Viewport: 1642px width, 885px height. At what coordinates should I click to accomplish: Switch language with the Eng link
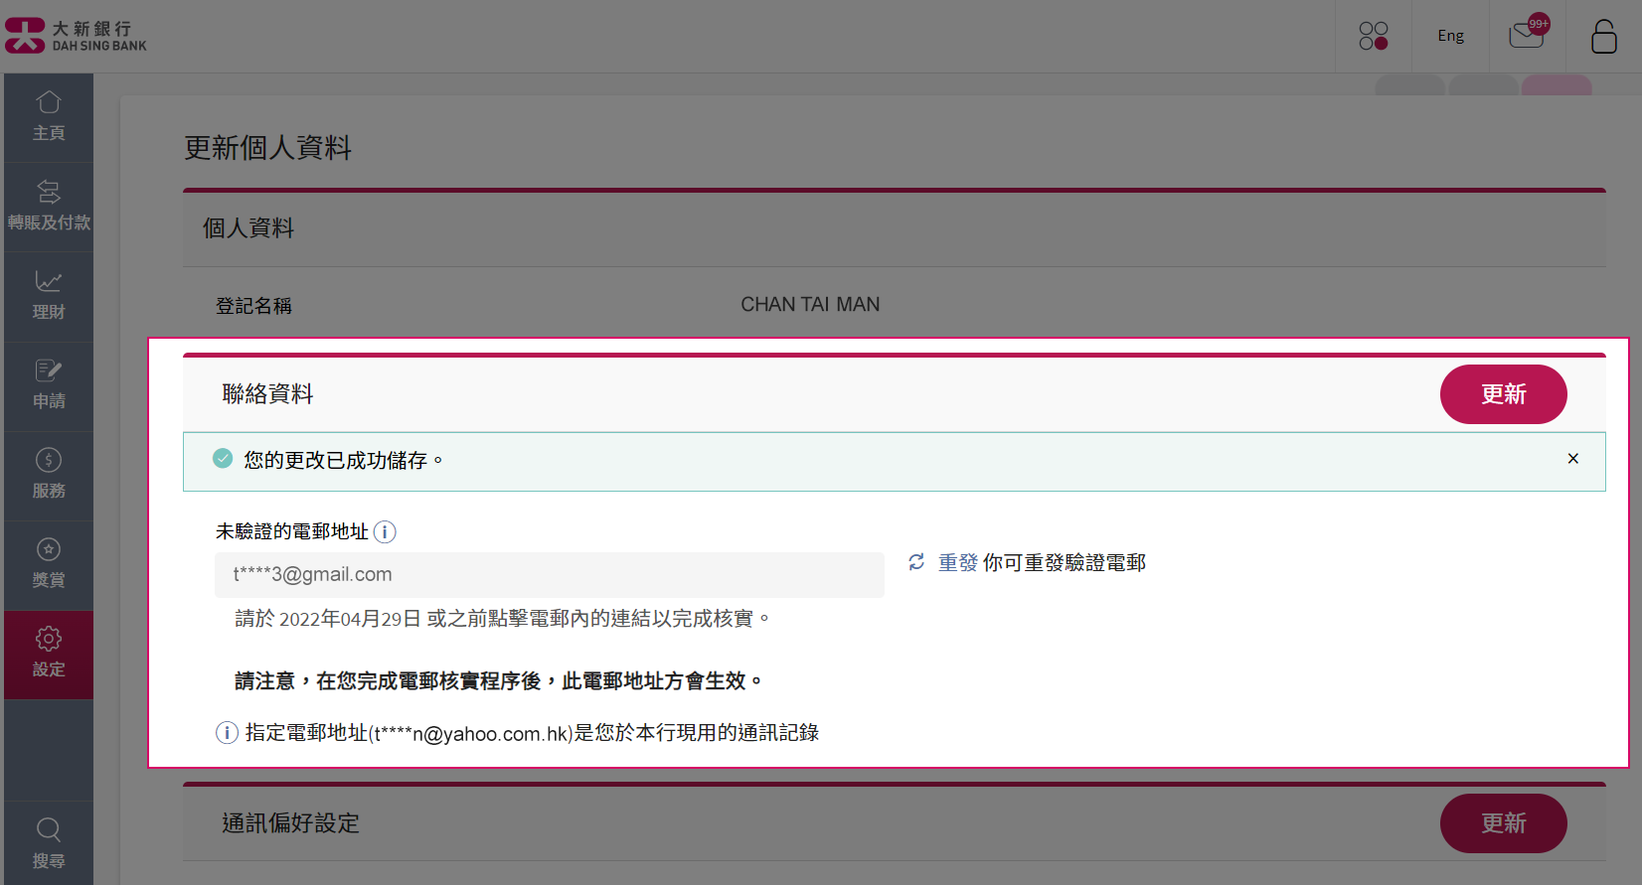[x=1450, y=36]
